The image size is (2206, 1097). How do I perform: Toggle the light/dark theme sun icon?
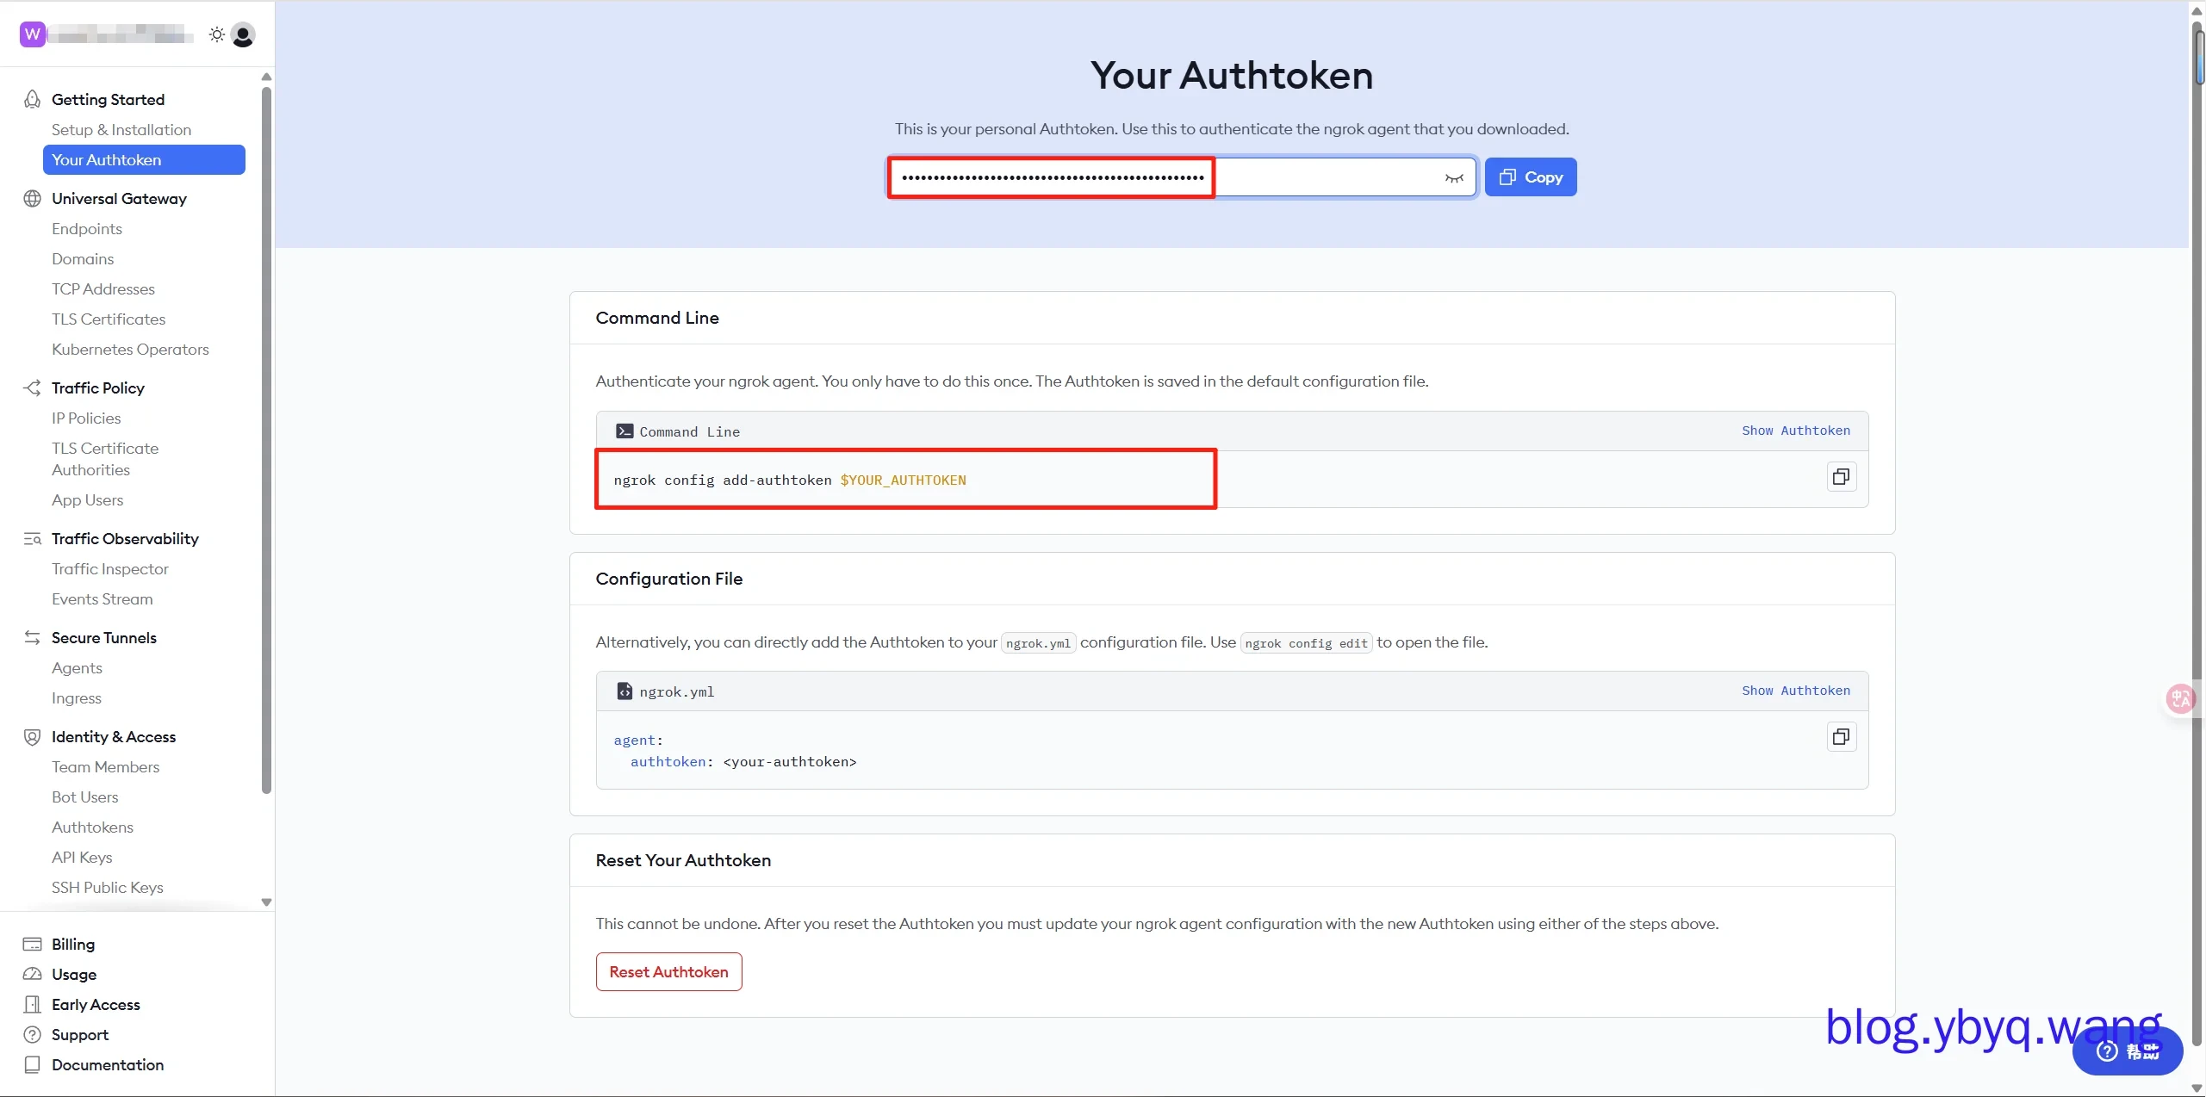217,34
